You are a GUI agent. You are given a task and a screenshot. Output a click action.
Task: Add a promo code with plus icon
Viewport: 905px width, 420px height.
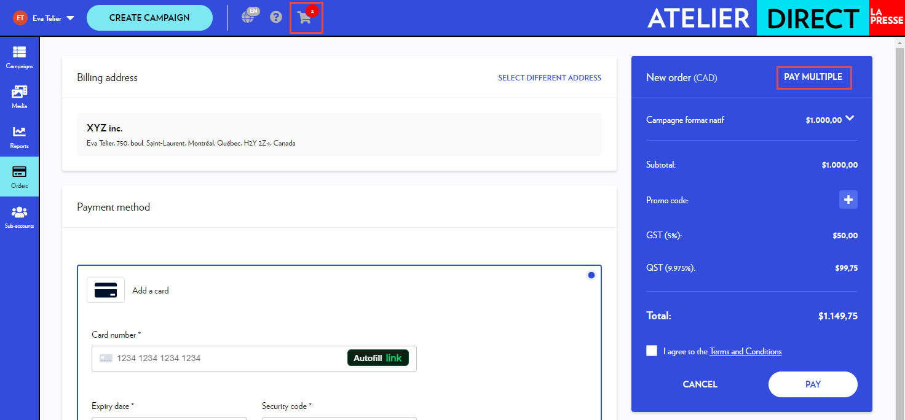pyautogui.click(x=848, y=200)
